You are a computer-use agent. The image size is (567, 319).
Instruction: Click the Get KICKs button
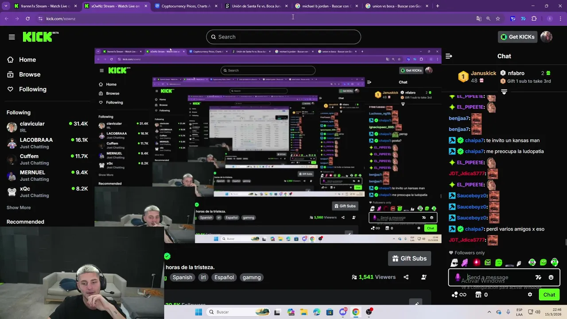517,37
